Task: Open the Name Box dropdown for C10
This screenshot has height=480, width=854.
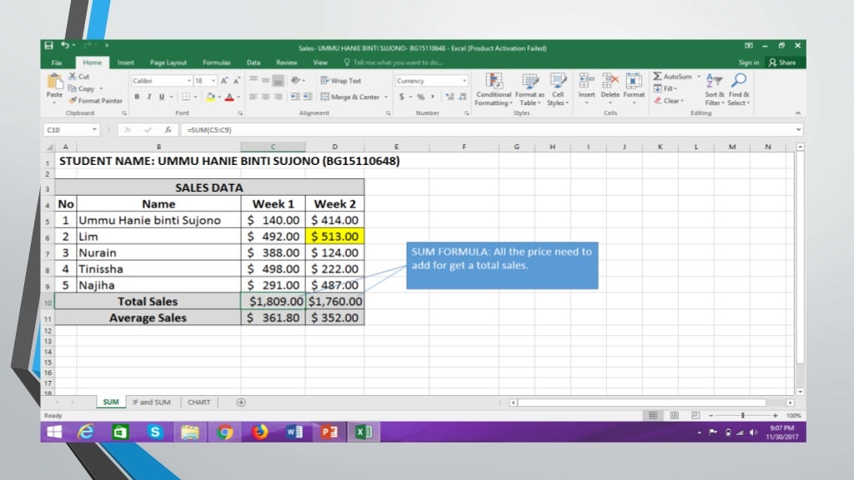Action: [95, 130]
